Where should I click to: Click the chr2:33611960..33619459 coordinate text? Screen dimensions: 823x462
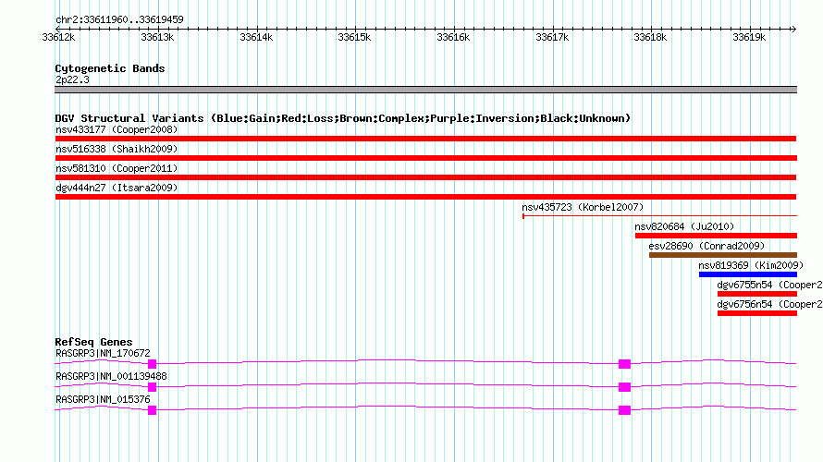tap(119, 20)
